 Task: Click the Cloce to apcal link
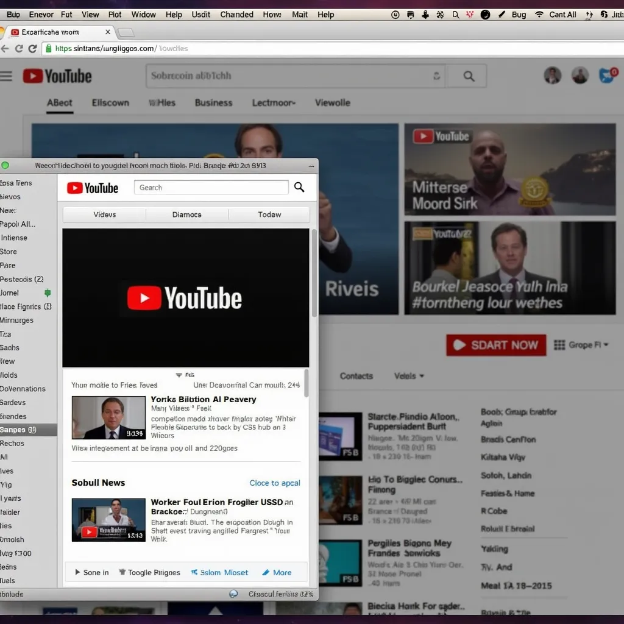pyautogui.click(x=275, y=483)
